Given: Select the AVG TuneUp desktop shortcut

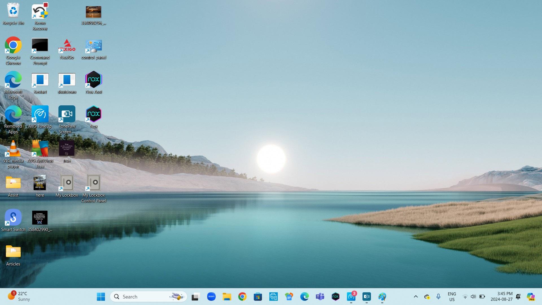Looking at the screenshot, I should point(40,117).
